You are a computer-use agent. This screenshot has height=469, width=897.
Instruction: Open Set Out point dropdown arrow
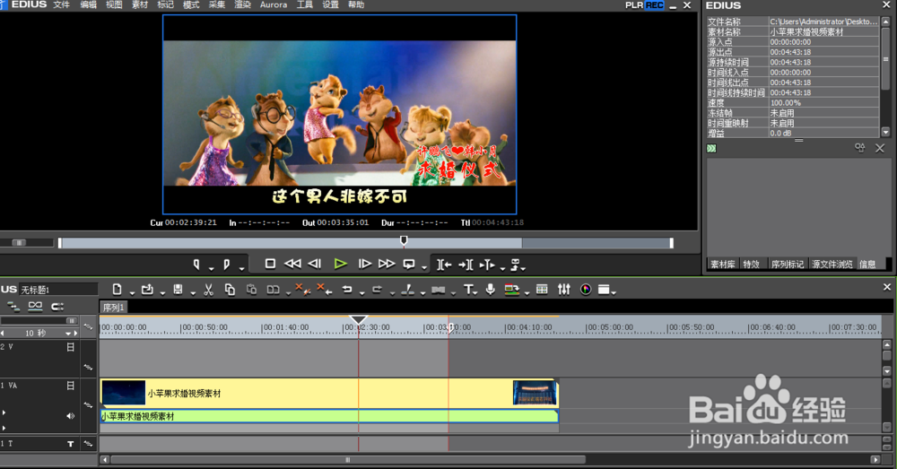[241, 268]
